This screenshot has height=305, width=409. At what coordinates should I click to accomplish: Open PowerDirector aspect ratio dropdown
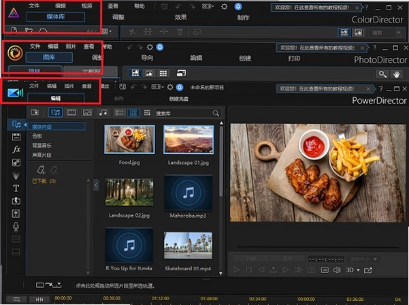(x=158, y=87)
